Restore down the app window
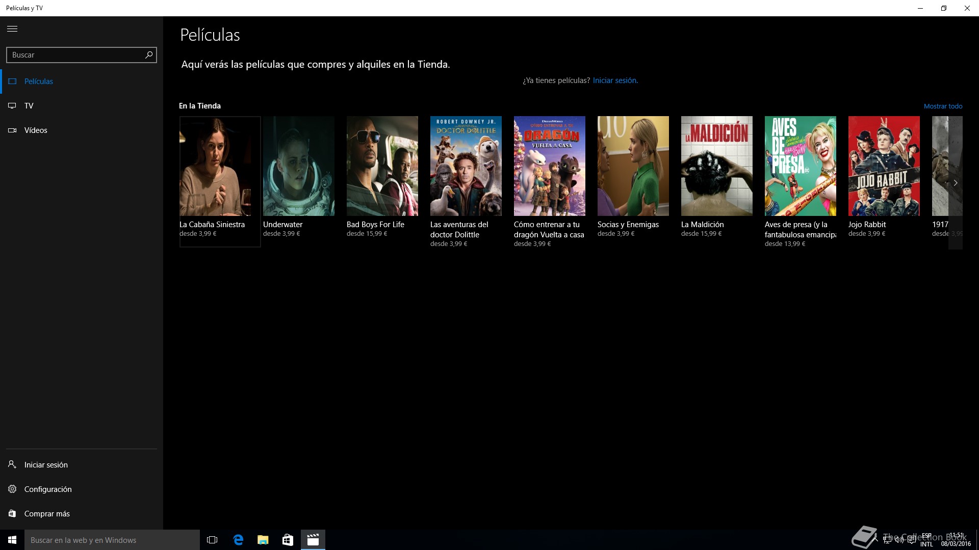Screen dimensions: 979x550 [x=944, y=8]
